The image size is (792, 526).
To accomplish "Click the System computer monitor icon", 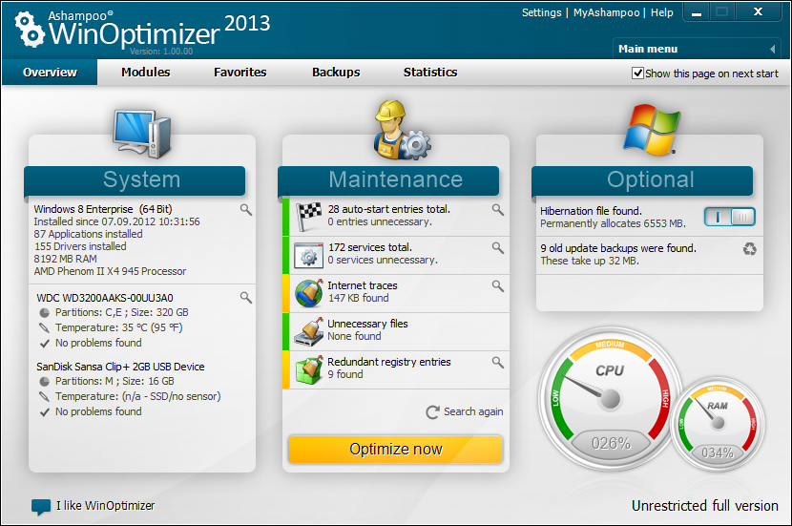I will pyautogui.click(x=142, y=134).
